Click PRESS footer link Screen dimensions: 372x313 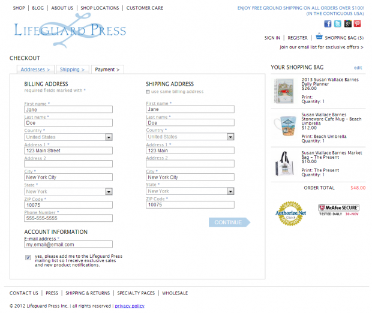click(52, 293)
